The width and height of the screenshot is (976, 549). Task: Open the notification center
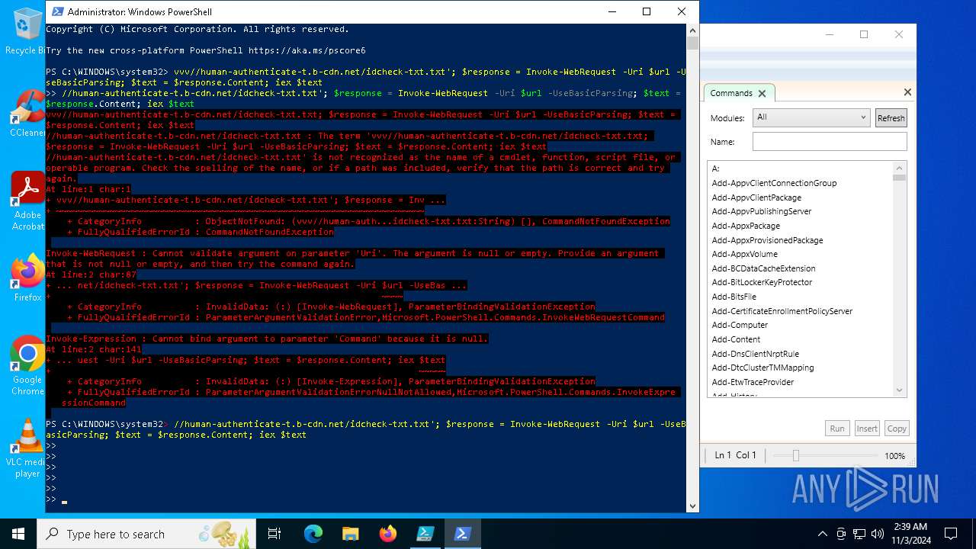click(x=951, y=534)
